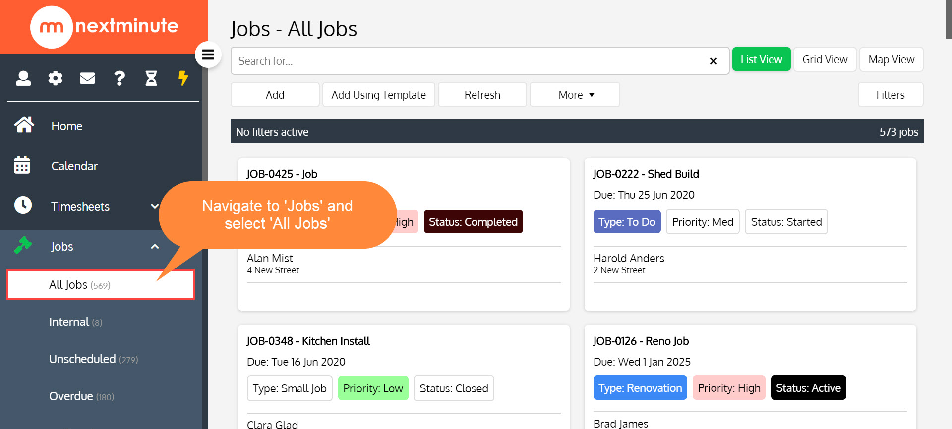The height and width of the screenshot is (429, 952).
Task: Select the Jobs menu item
Action: tap(62, 247)
